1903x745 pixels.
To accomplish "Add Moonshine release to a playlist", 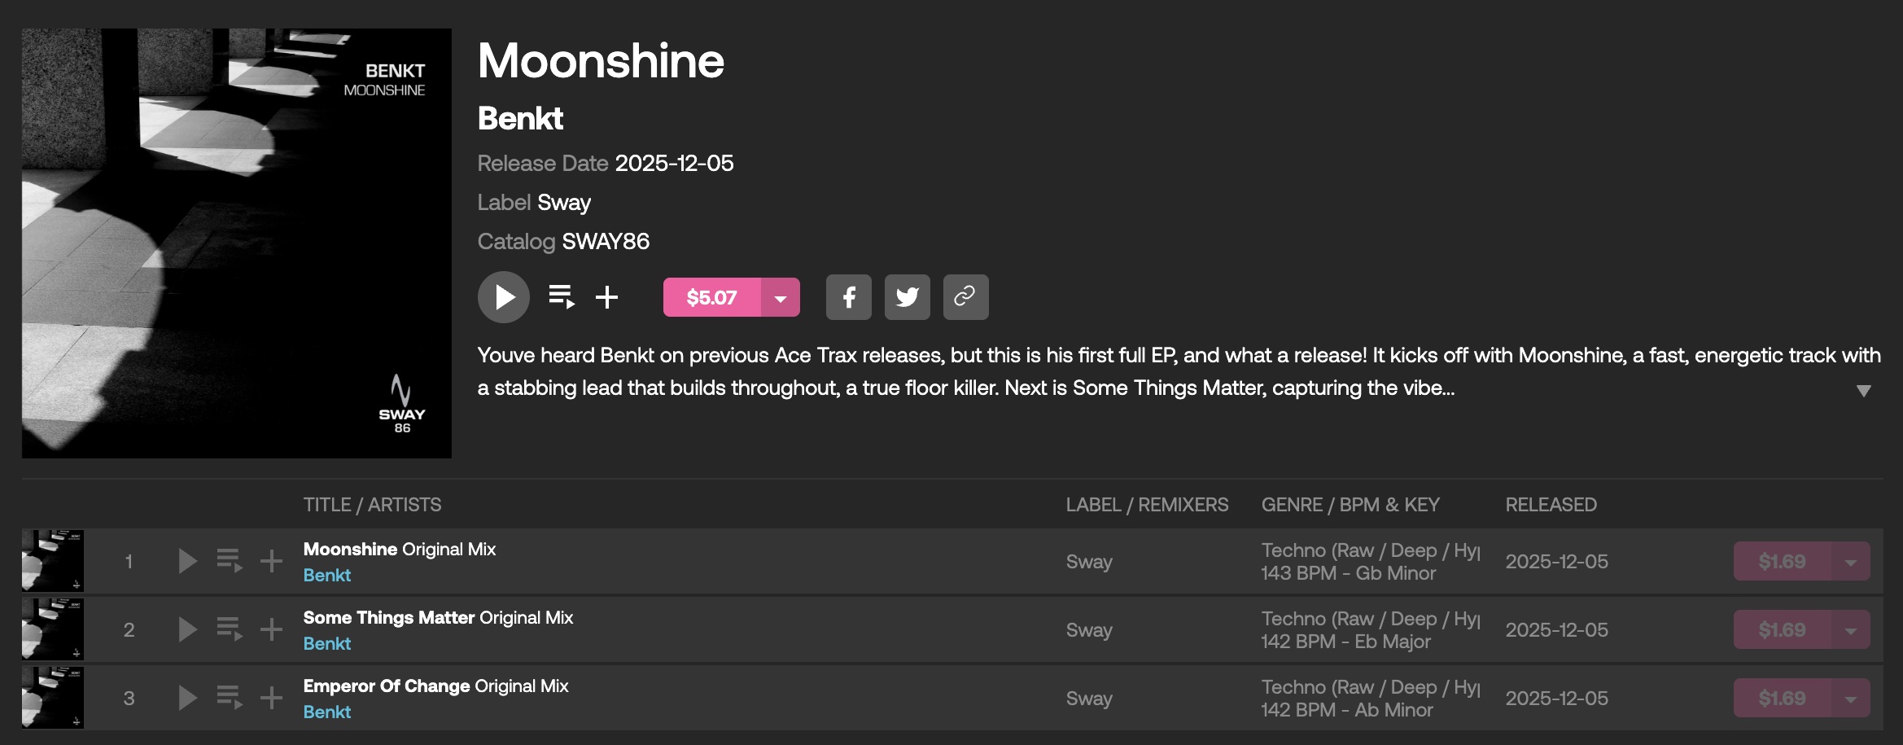I will pyautogui.click(x=606, y=297).
